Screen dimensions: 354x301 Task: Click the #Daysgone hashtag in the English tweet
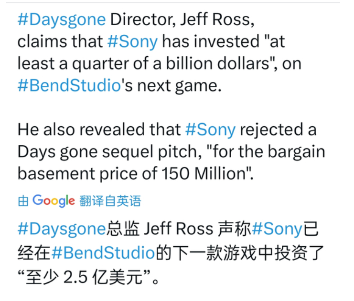[62, 20]
